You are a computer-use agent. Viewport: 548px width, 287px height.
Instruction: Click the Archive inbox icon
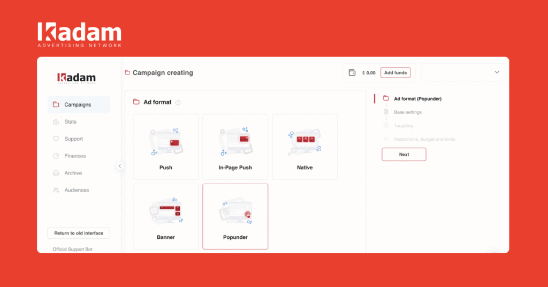pos(56,173)
